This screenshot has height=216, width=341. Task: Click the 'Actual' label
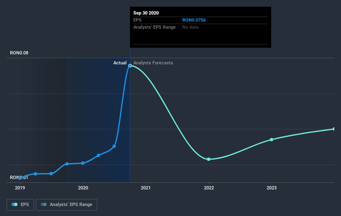120,63
